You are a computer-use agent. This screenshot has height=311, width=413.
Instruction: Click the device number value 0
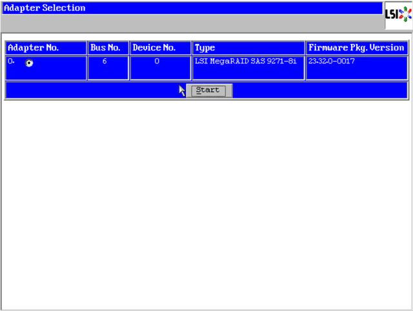[157, 61]
